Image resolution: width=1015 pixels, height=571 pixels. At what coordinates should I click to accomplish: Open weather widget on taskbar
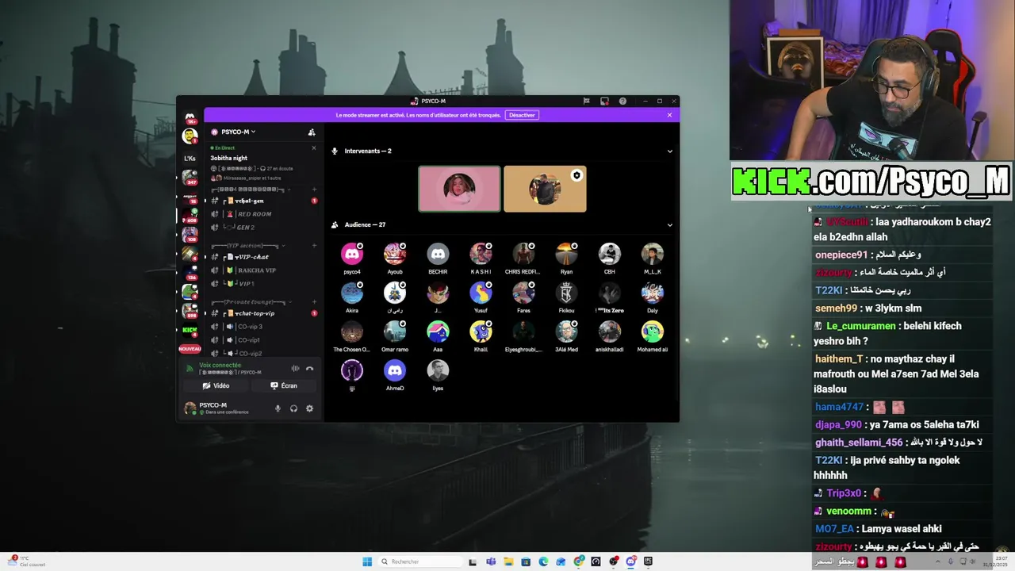pyautogui.click(x=25, y=561)
